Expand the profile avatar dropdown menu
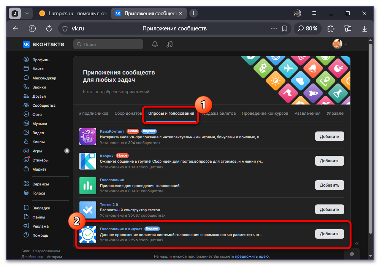Image resolution: width=380 pixels, height=266 pixels. [x=340, y=44]
